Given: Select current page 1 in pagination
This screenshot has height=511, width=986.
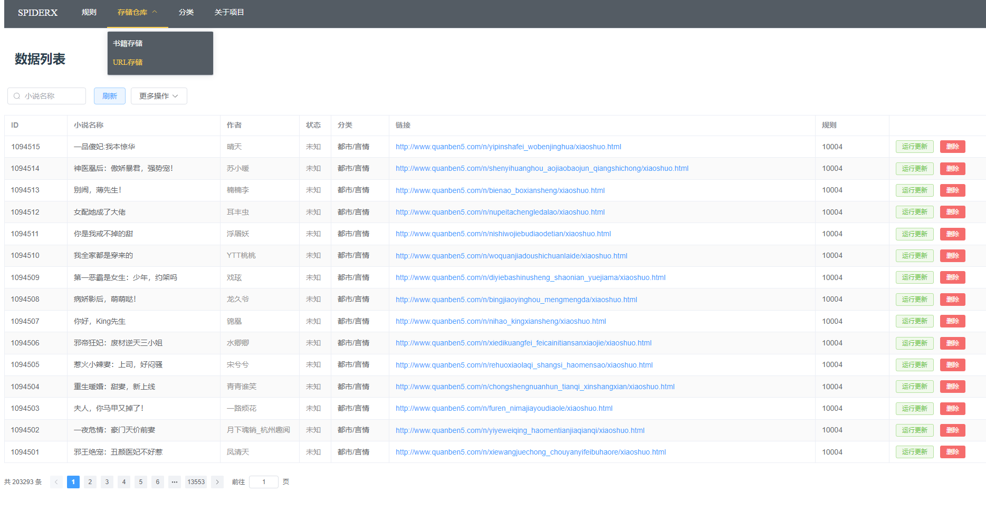Looking at the screenshot, I should (x=73, y=482).
